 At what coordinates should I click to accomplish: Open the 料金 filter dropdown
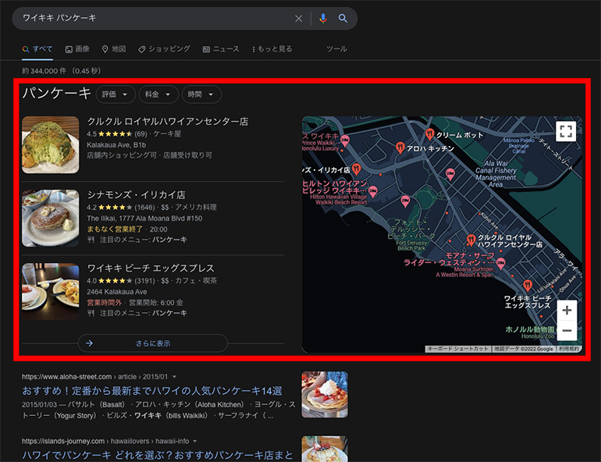pyautogui.click(x=158, y=94)
